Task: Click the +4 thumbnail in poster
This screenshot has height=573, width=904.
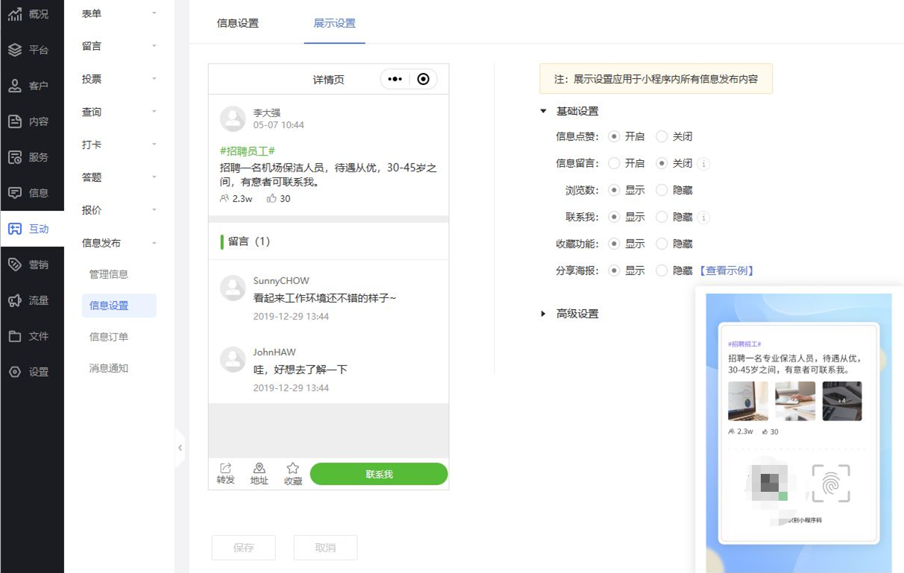Action: point(842,402)
